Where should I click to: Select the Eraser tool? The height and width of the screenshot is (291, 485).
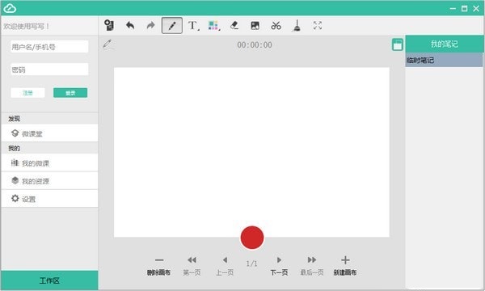click(234, 25)
